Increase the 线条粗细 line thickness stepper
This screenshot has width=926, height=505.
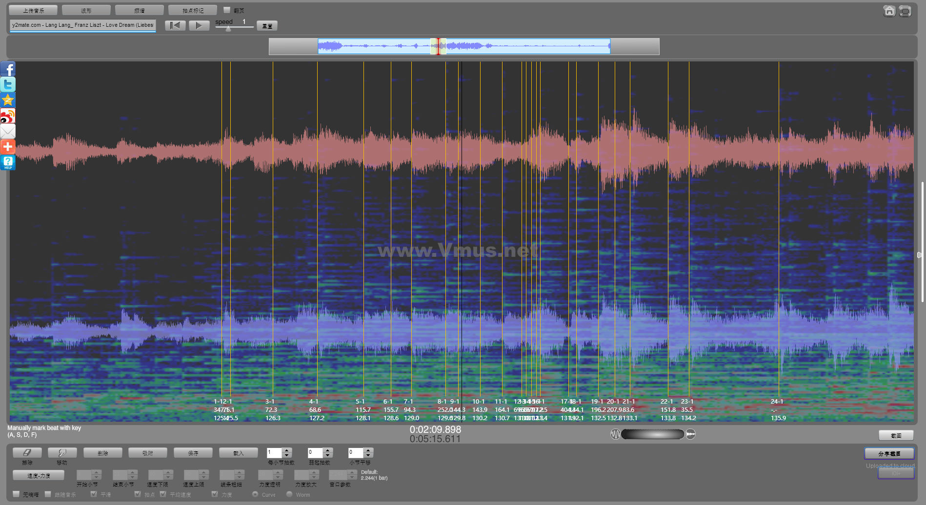(x=239, y=472)
